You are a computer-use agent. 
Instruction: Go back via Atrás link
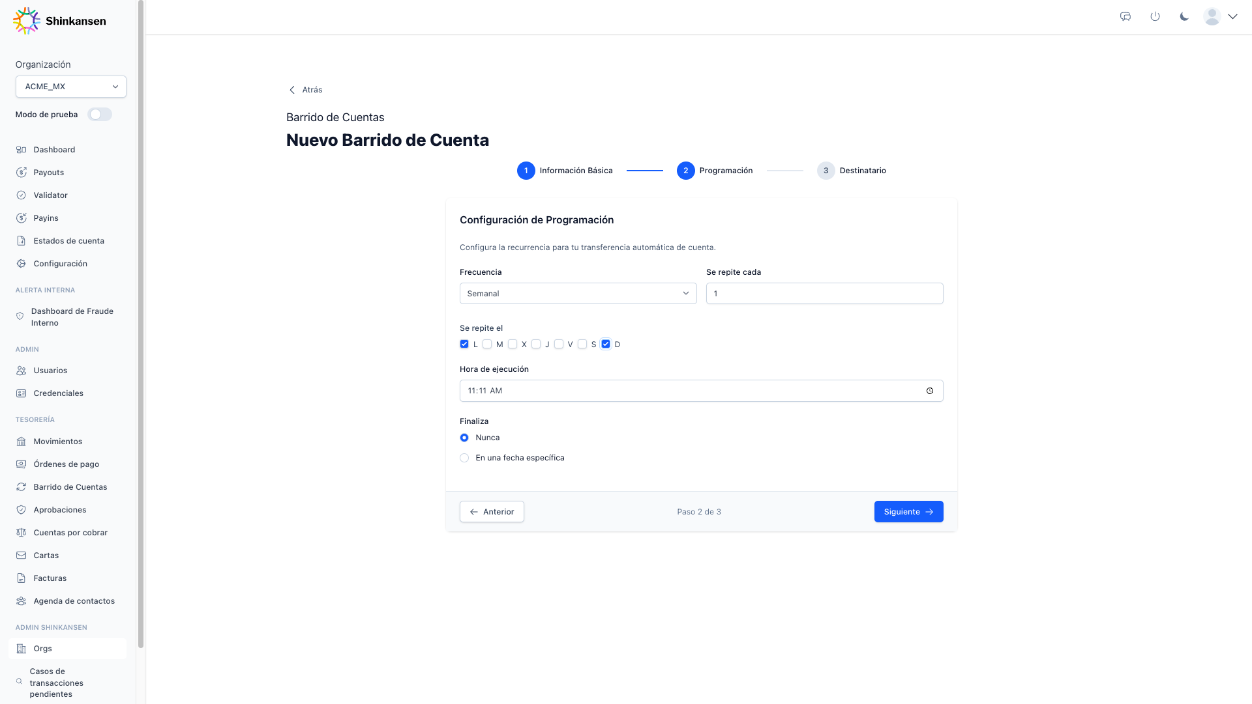(x=305, y=90)
